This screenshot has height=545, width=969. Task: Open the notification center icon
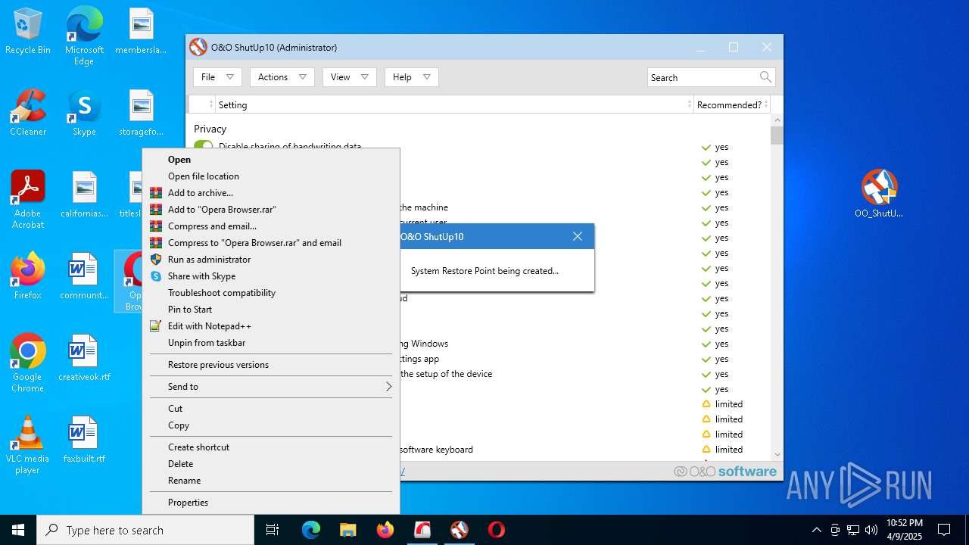[944, 530]
